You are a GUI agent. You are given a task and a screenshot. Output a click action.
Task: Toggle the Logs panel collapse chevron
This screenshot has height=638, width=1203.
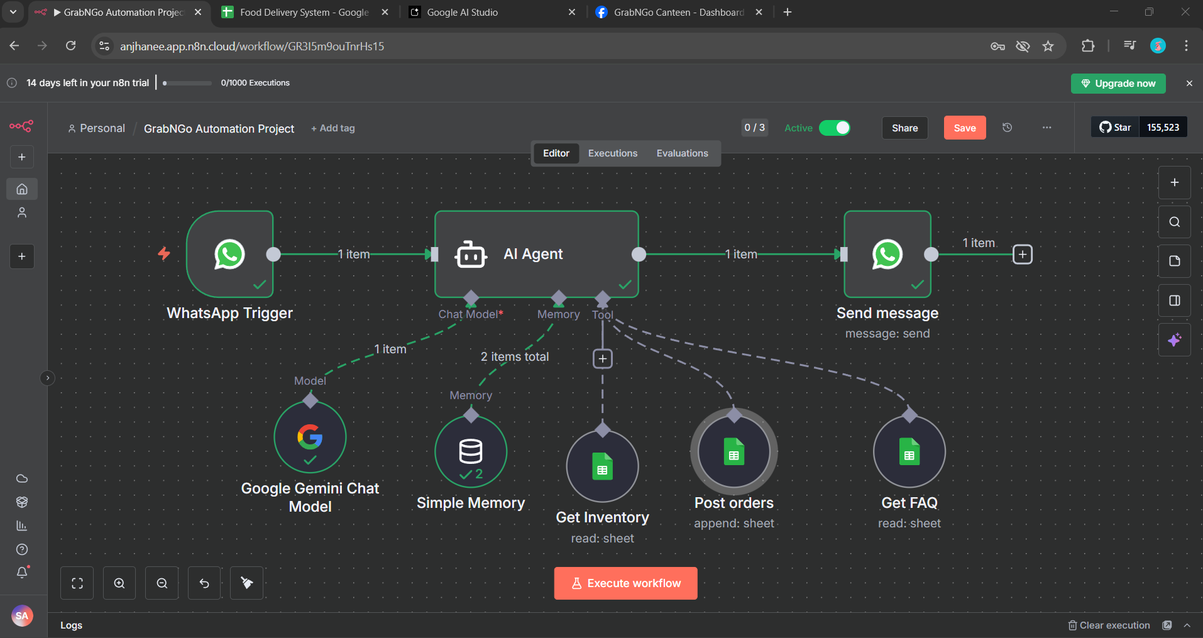pos(1187,625)
